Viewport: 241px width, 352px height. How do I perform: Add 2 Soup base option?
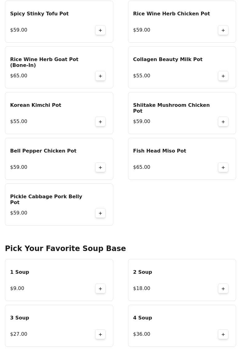point(223,288)
